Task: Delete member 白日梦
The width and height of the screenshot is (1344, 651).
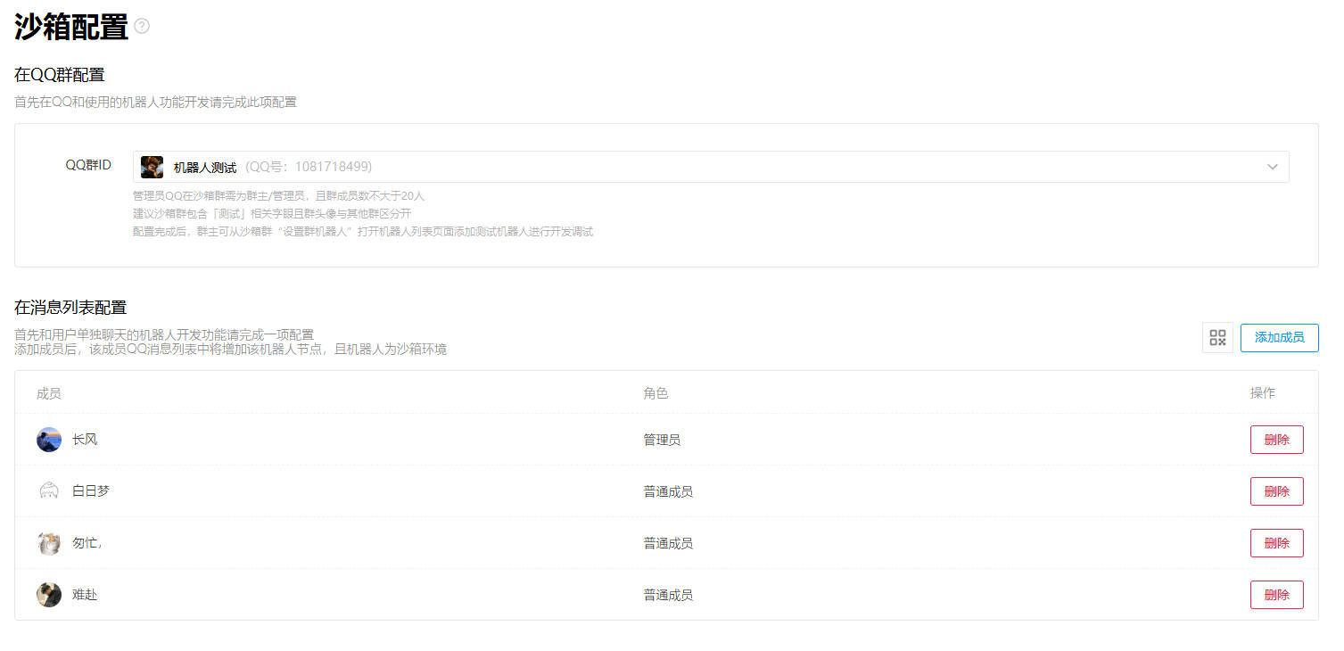Action: [1276, 491]
